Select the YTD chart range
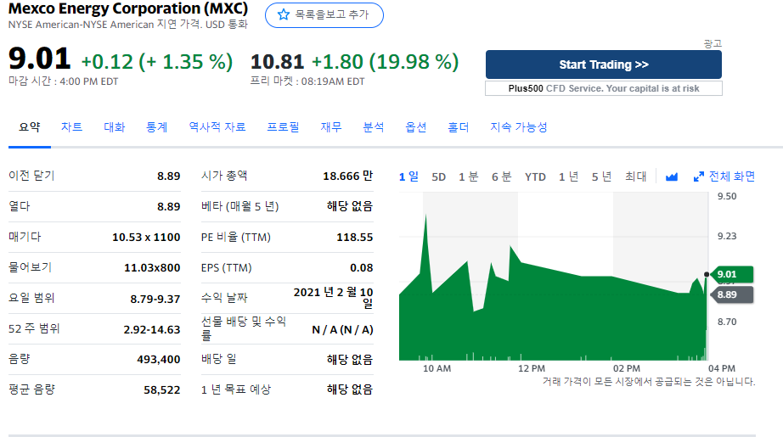The width and height of the screenshot is (783, 437). point(535,176)
